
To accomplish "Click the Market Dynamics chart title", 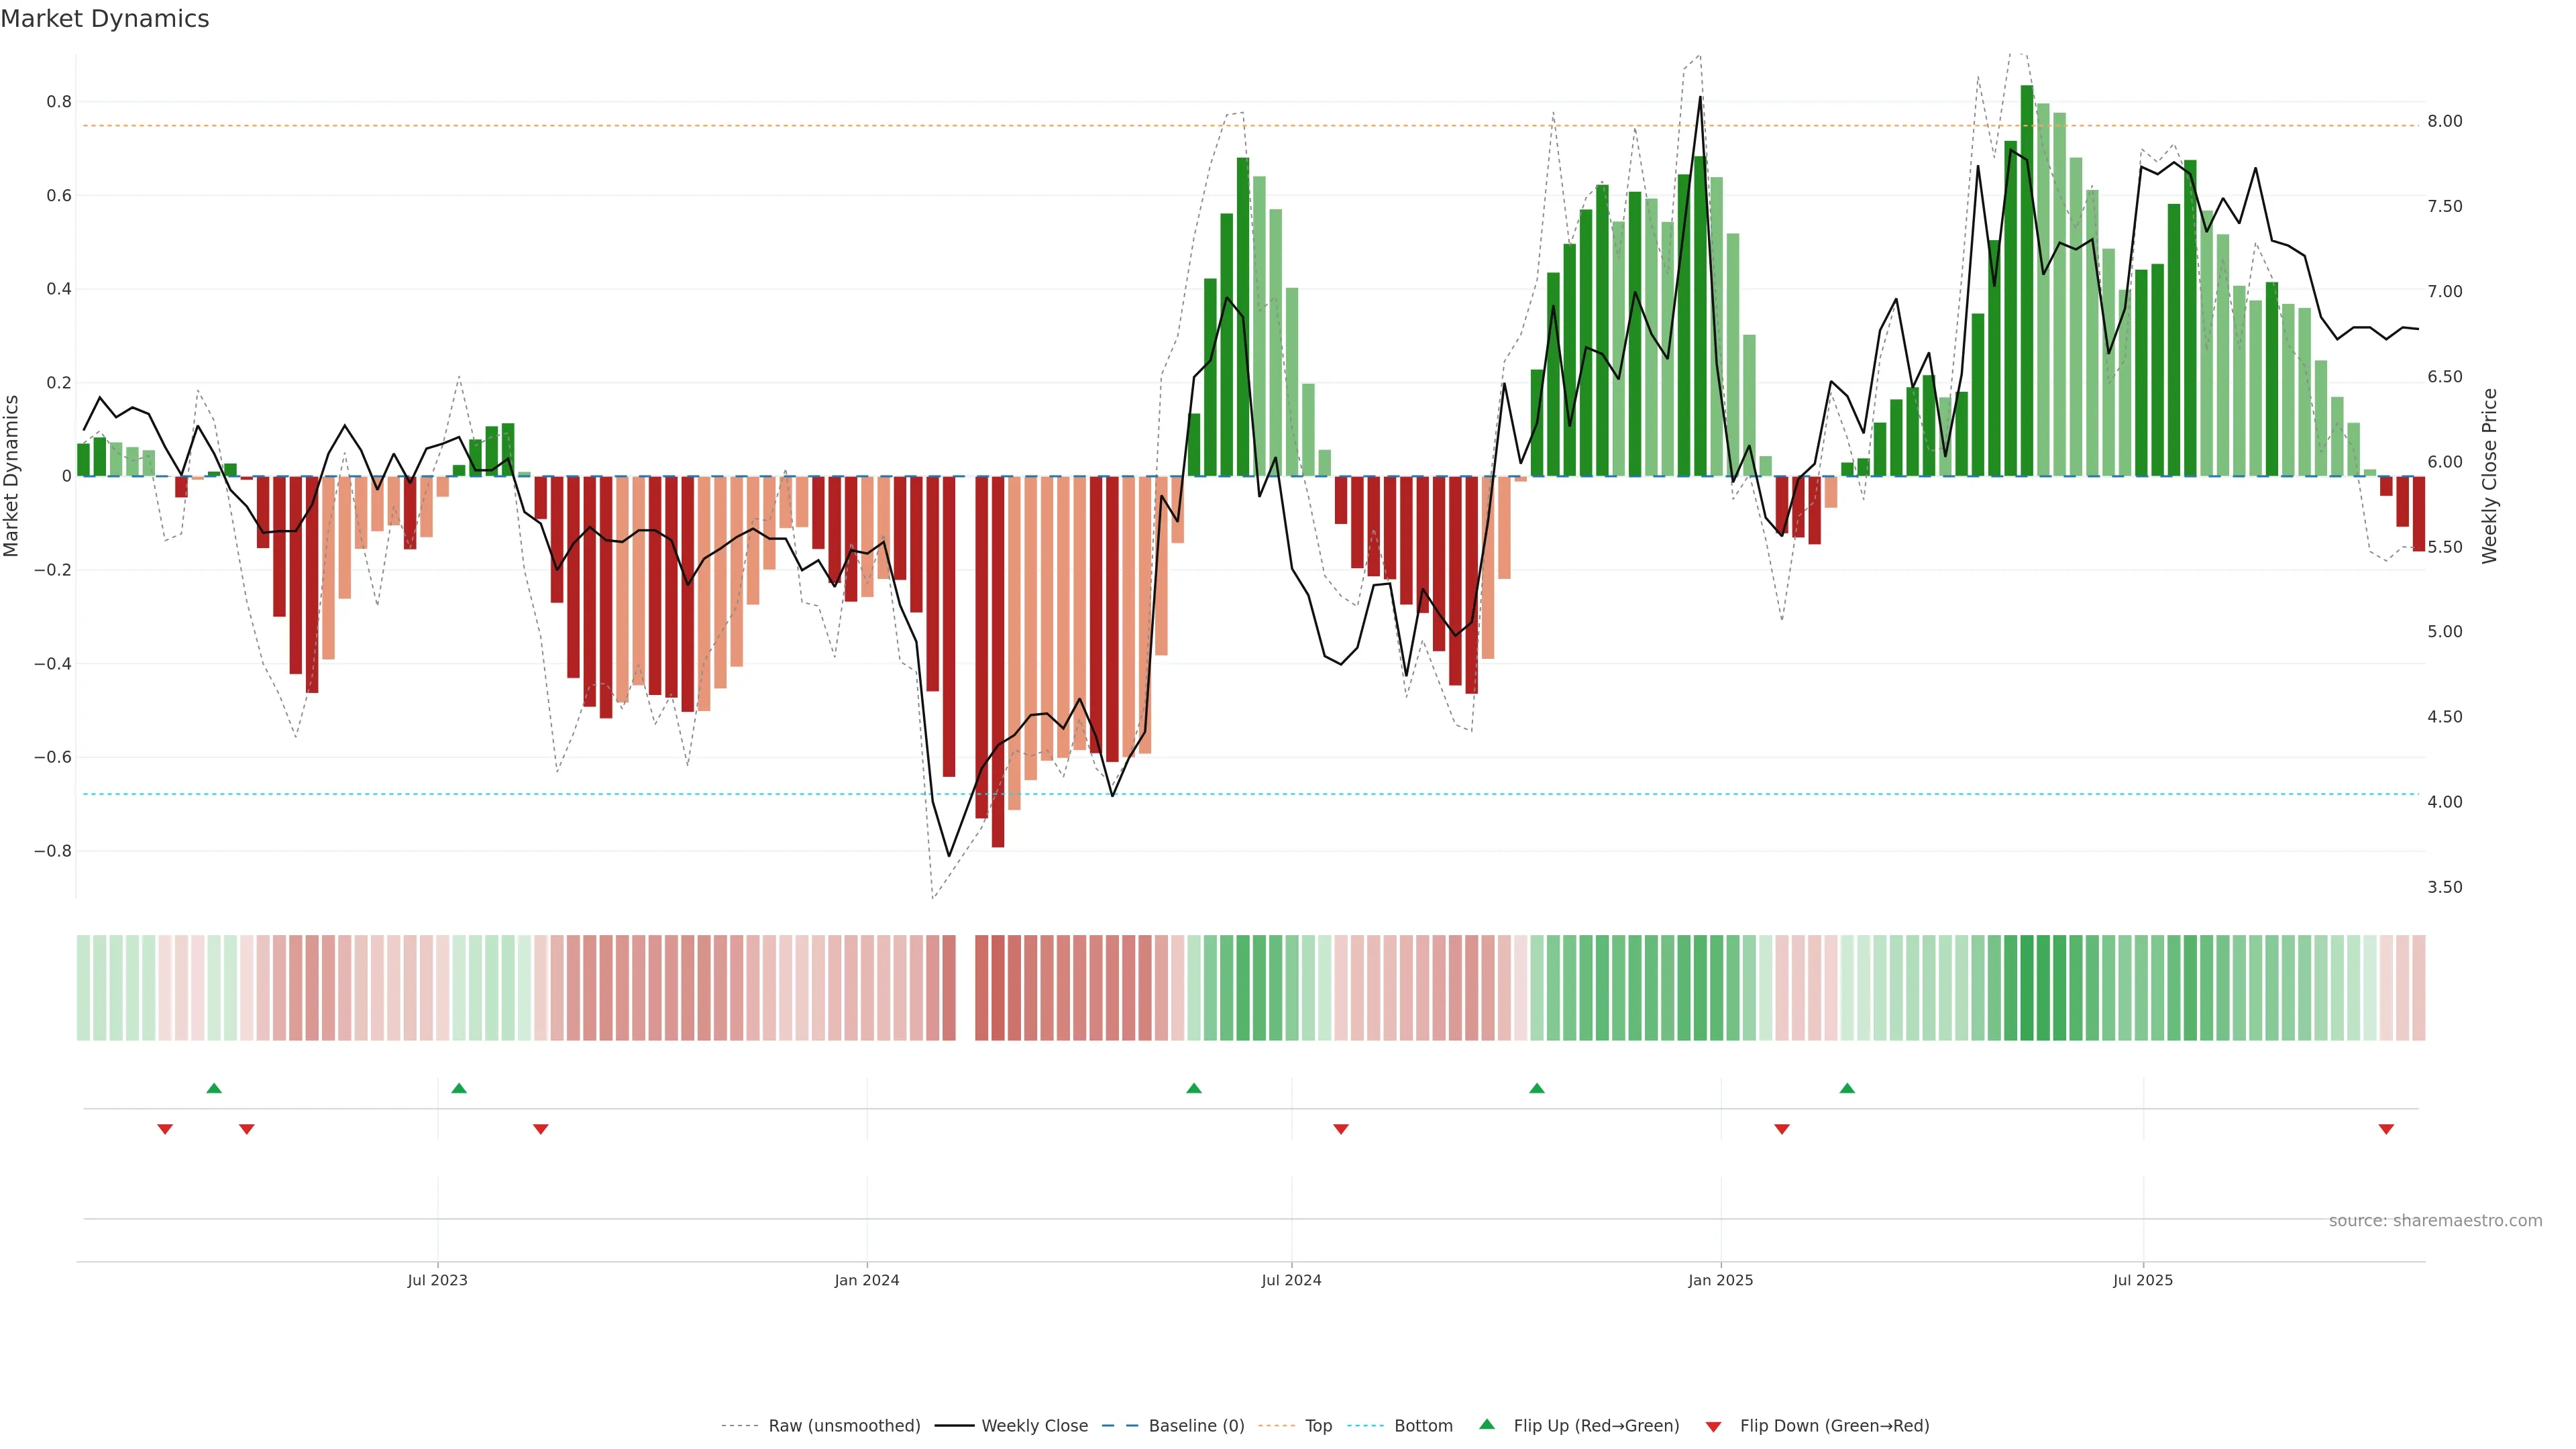I will click(x=105, y=19).
